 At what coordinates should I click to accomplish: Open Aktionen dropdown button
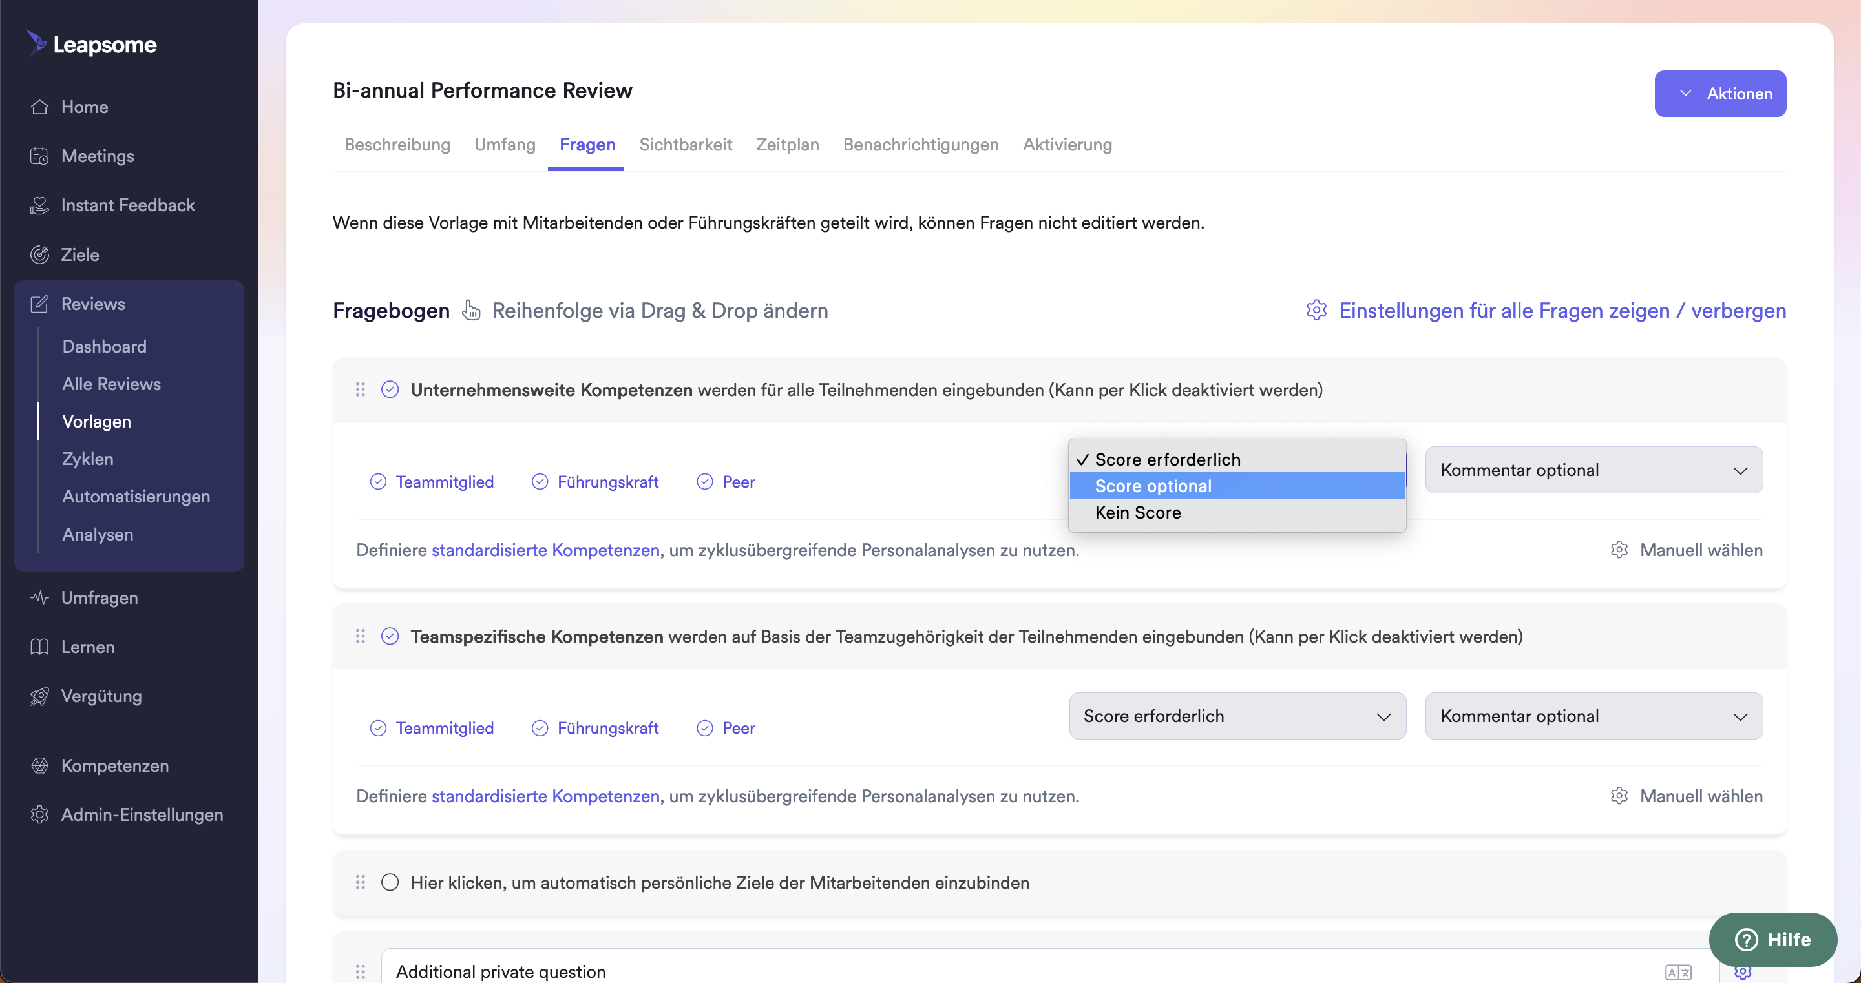tap(1720, 94)
